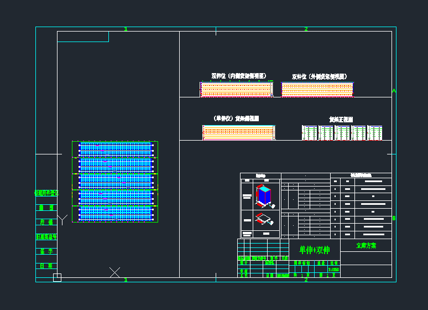Screen dimensions: 428x310
Task: Click the empty rectangle at sheet top-left
Action: 83,37
